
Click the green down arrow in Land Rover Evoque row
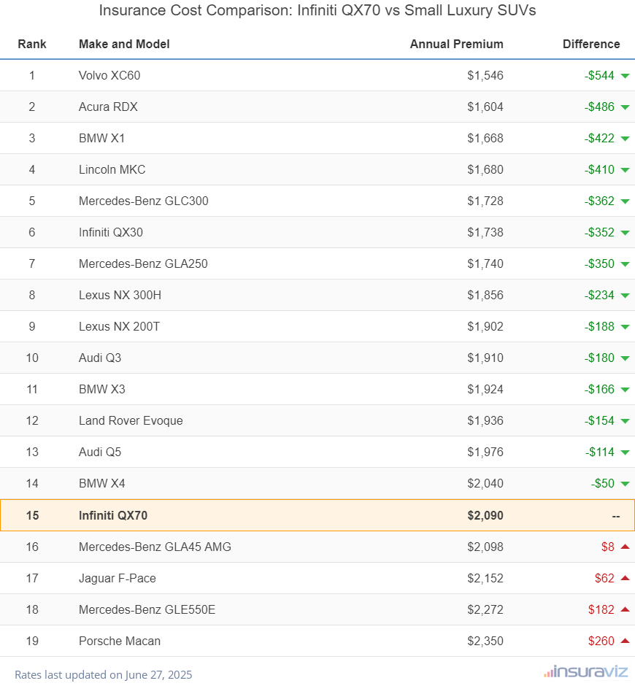click(625, 421)
